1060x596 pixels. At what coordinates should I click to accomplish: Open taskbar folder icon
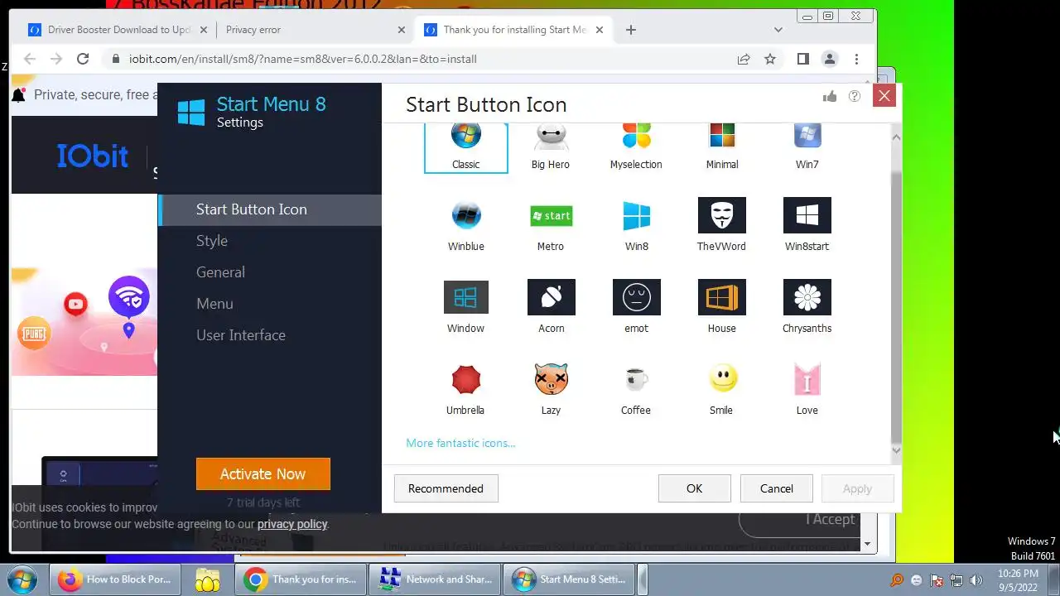[208, 579]
